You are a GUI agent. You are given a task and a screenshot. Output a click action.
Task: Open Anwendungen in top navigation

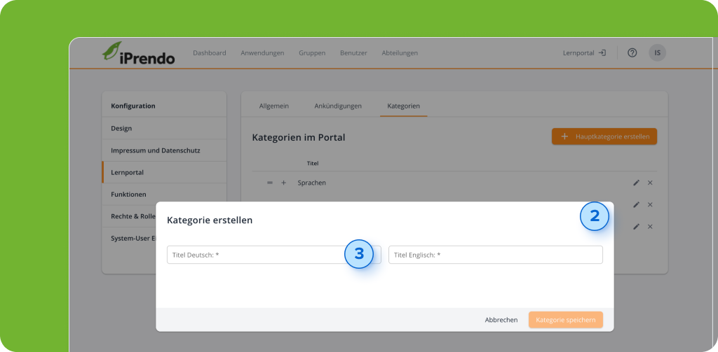(x=262, y=52)
